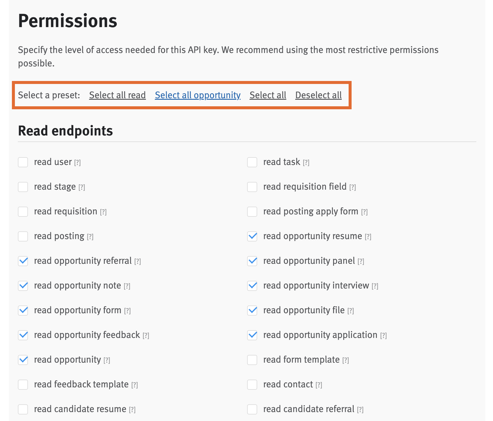Click Deselect all preset link
This screenshot has width=493, height=421.
pos(318,95)
